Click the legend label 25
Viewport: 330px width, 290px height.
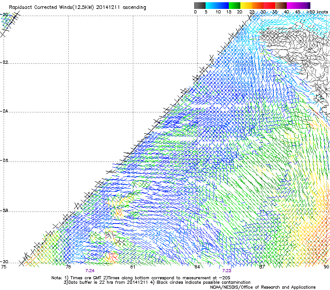coord(252,12)
